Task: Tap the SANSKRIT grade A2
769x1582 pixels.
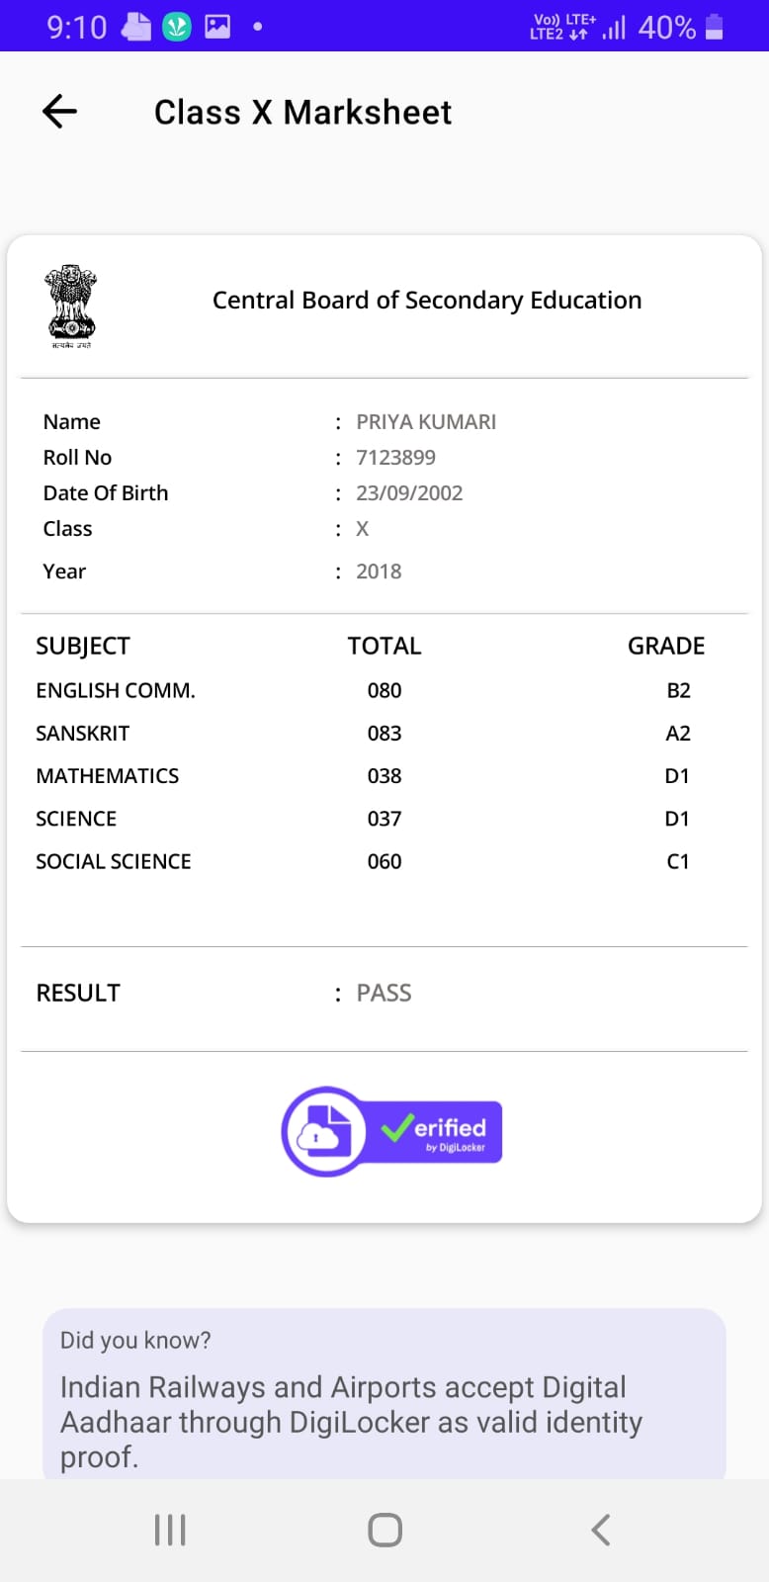Action: (x=678, y=734)
